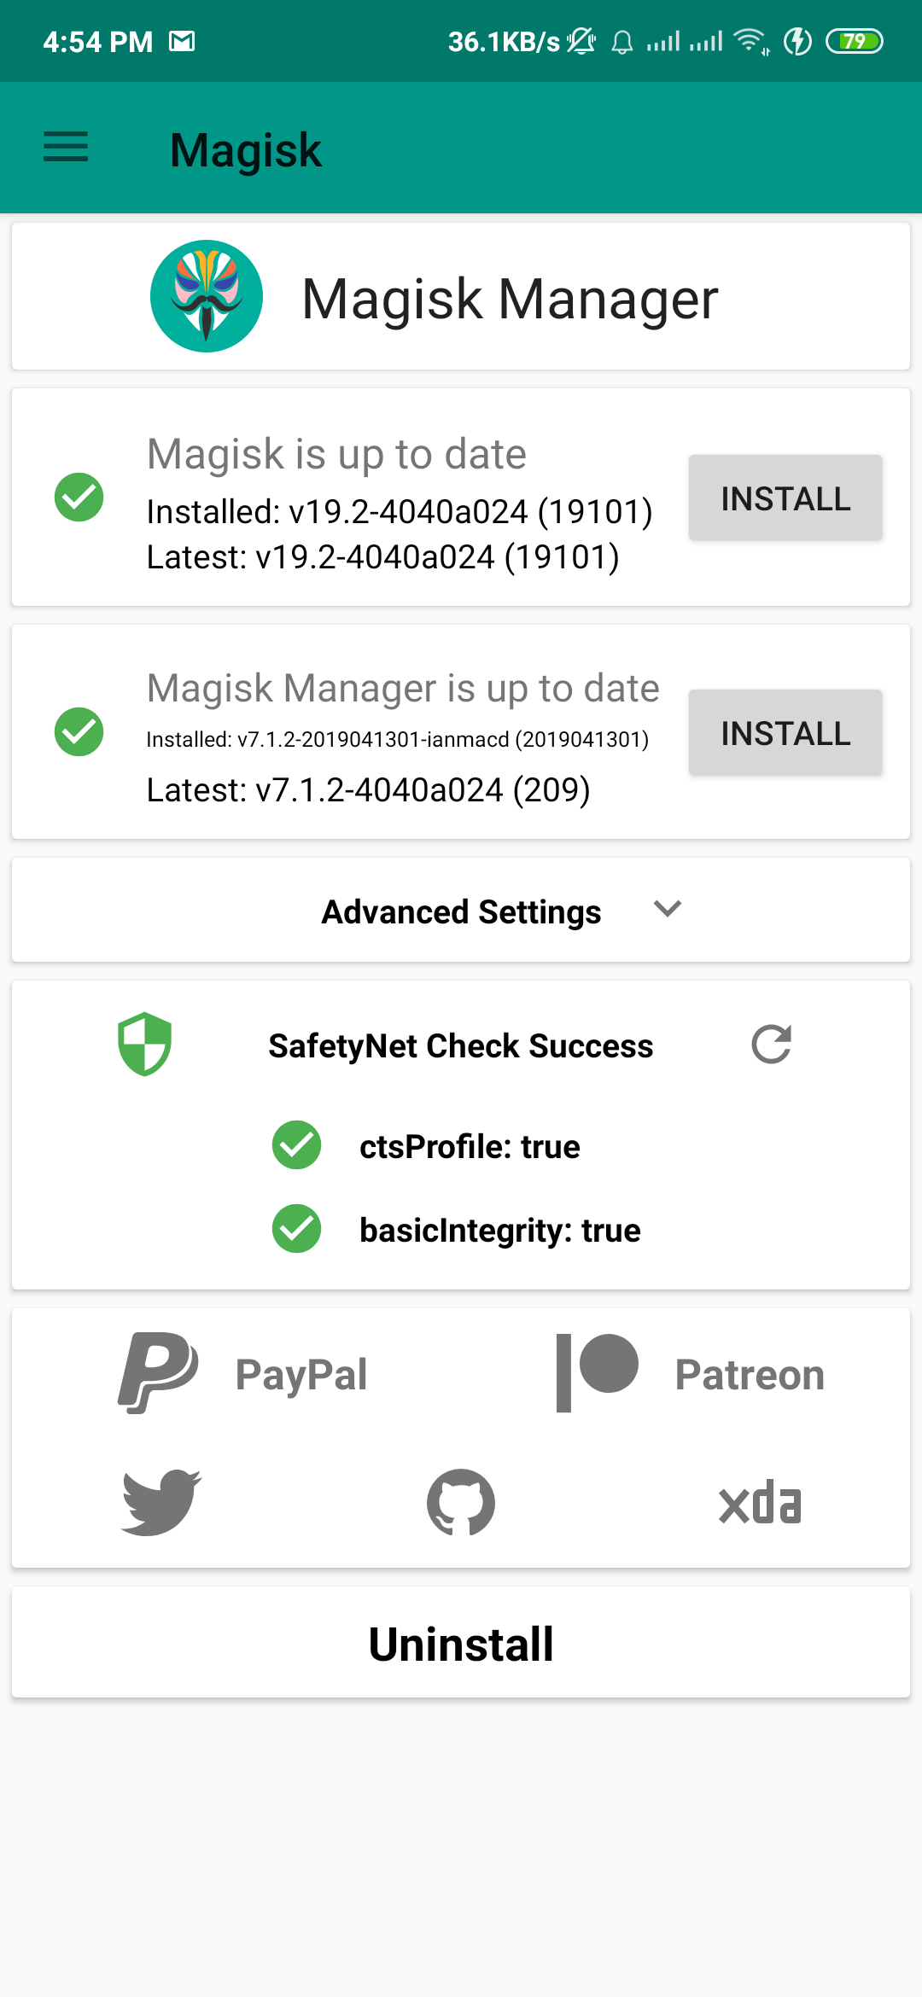922x1997 pixels.
Task: Refresh the SafetyNet check
Action: 771,1045
